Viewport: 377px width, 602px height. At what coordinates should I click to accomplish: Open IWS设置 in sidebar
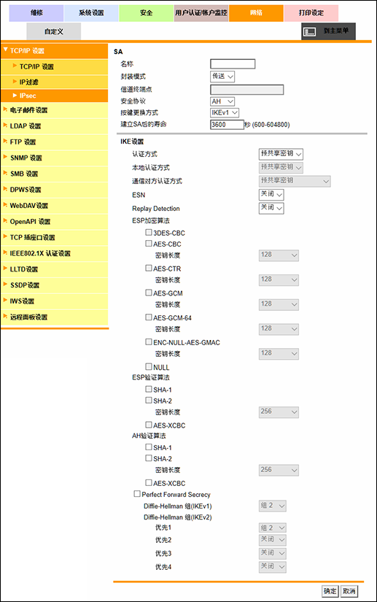tap(55, 301)
